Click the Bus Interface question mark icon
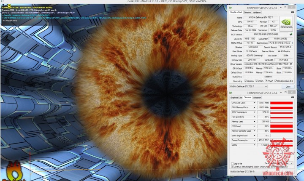The image size is (304, 181). [x=292, y=43]
